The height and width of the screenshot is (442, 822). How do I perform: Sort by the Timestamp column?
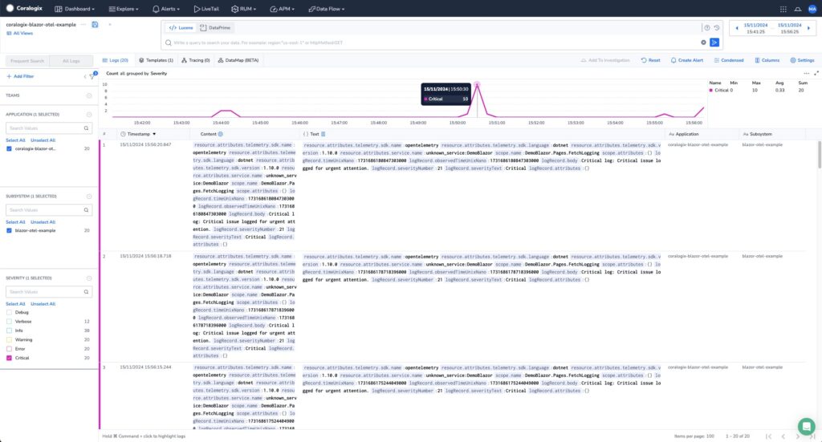point(138,134)
